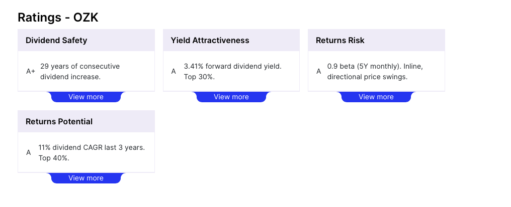Click View more under Dividend Safety
Screen dimensions: 511x207
[x=86, y=97]
